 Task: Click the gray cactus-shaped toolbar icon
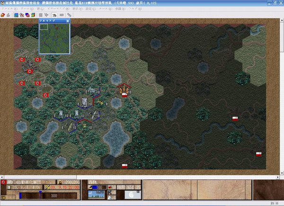pyautogui.click(x=46, y=15)
